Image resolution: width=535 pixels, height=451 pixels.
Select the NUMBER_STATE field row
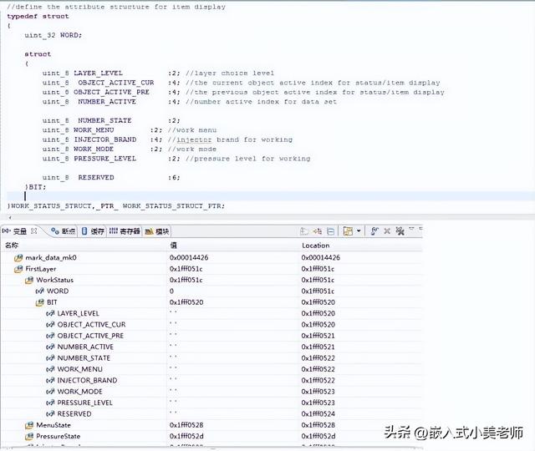coord(211,358)
